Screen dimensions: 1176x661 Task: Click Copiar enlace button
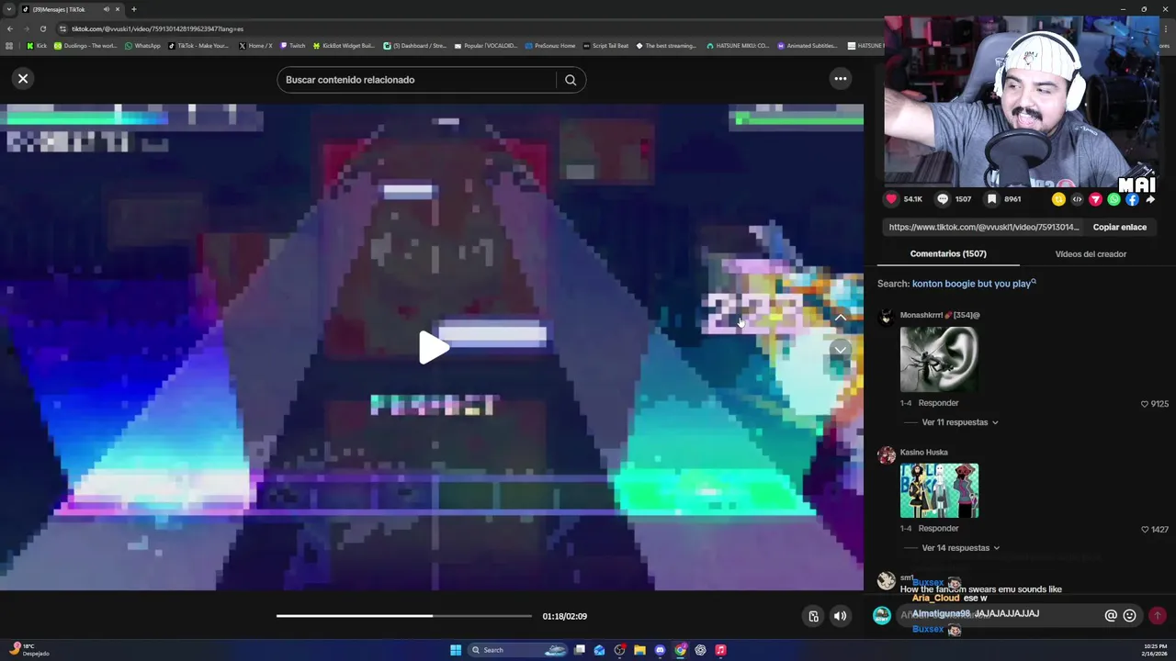tap(1119, 227)
